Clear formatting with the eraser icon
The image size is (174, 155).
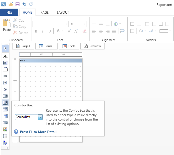click(x=84, y=31)
